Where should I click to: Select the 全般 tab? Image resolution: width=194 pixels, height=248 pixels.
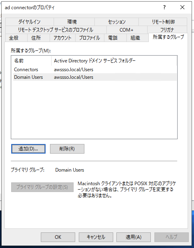[x=16, y=38]
